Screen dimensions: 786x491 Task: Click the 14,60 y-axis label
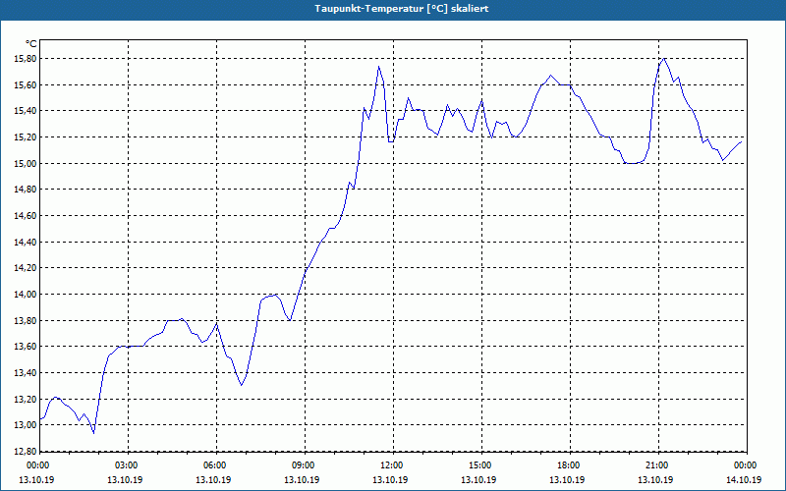[28, 216]
